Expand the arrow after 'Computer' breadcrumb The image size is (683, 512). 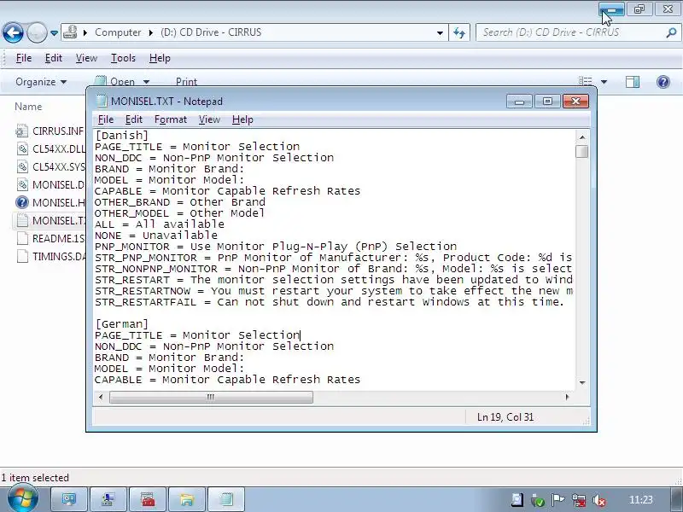pyautogui.click(x=151, y=32)
